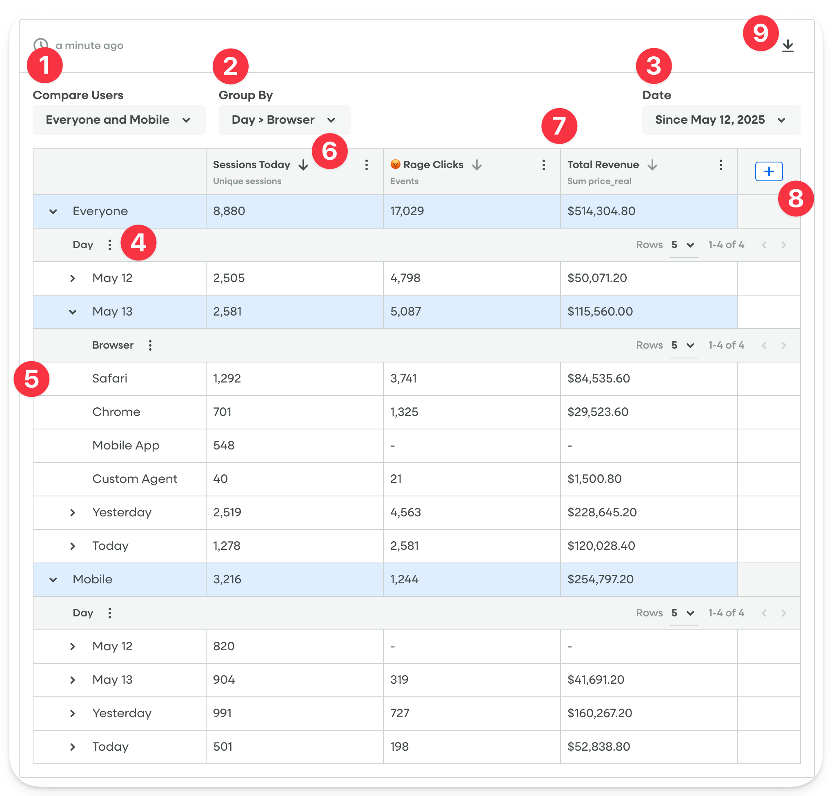The width and height of the screenshot is (832, 796).
Task: Click the sort arrow on Total Revenue
Action: pos(652,165)
